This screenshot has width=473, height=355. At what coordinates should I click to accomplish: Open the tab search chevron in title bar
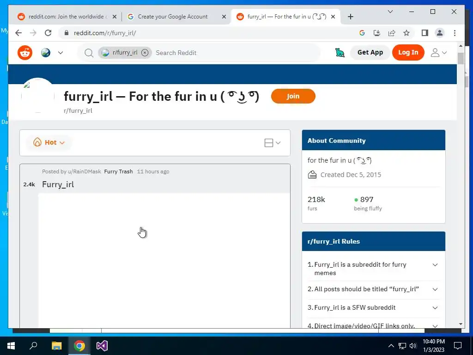tap(390, 12)
